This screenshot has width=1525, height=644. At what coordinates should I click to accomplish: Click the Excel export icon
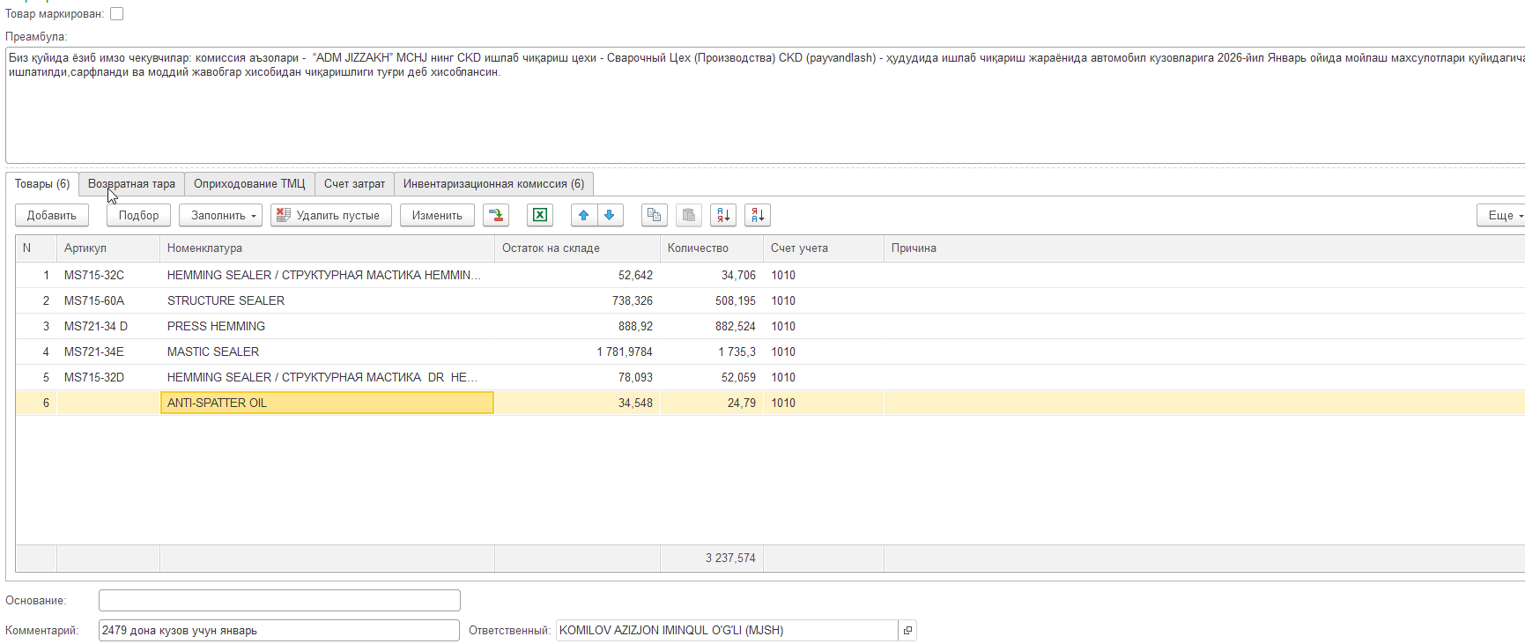[x=540, y=215]
